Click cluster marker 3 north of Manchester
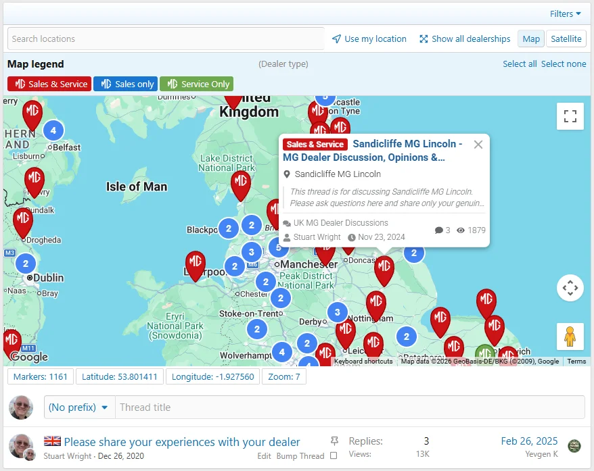Viewport: 594px width, 471px height. coord(251,252)
